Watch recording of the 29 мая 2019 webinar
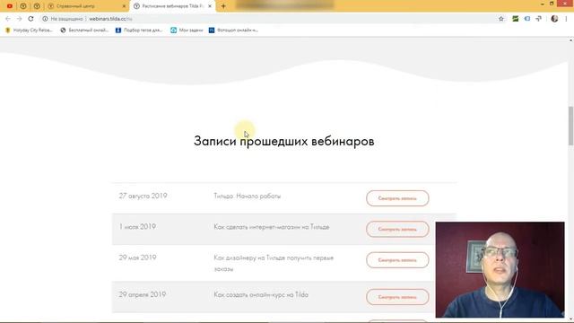Screen dimensions: 574x323 (x=397, y=260)
